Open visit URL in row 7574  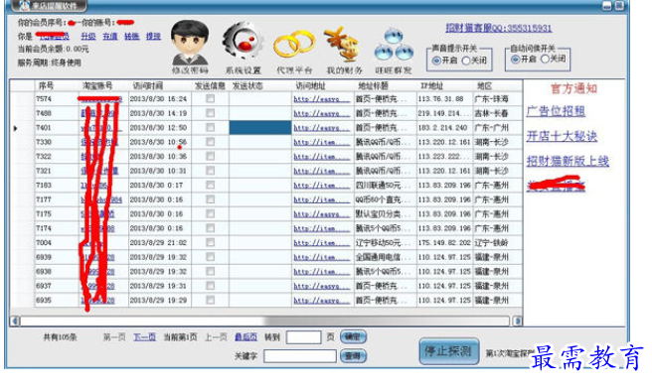point(322,99)
